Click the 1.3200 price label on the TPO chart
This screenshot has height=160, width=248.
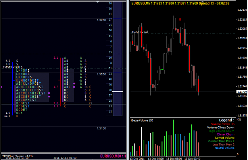[102, 74]
